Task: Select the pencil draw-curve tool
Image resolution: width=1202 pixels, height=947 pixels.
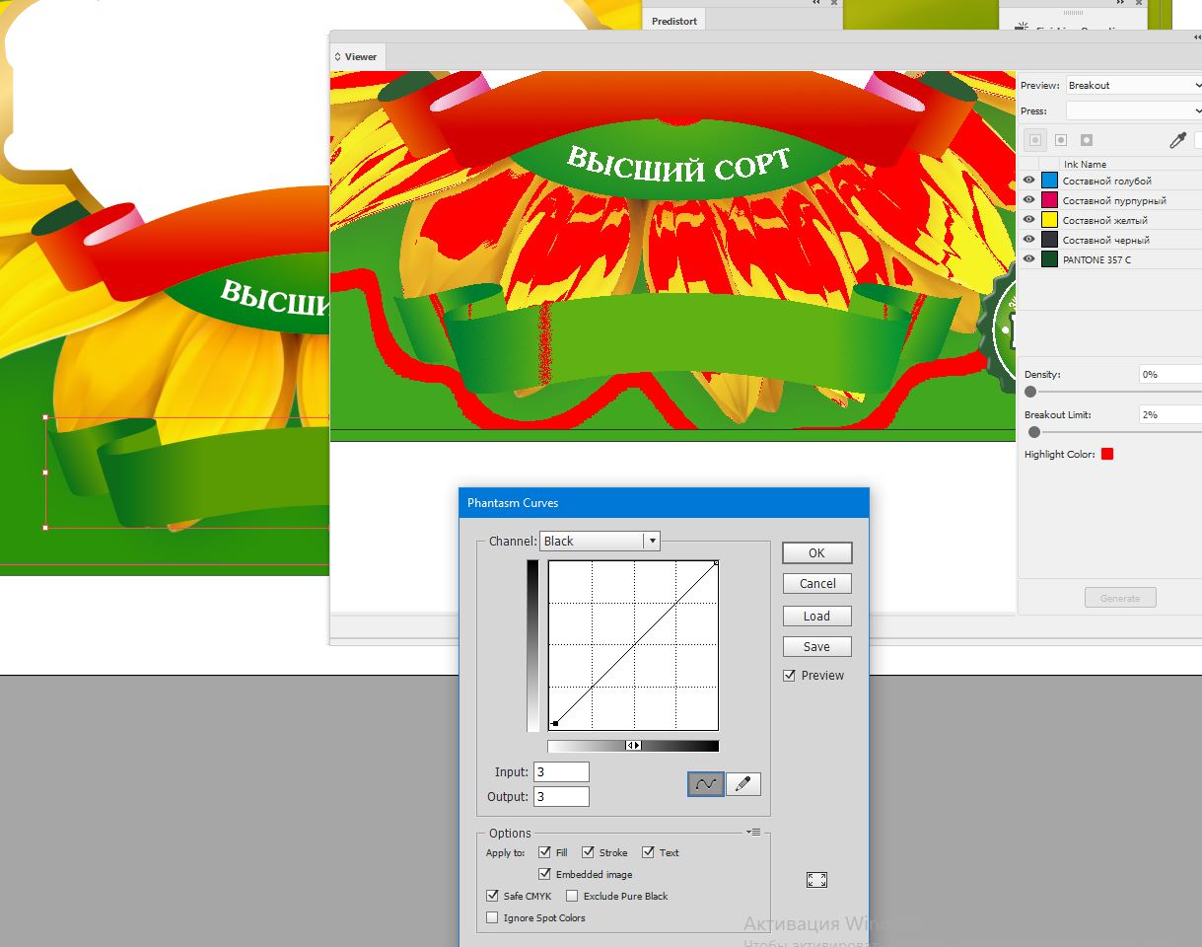Action: point(743,784)
